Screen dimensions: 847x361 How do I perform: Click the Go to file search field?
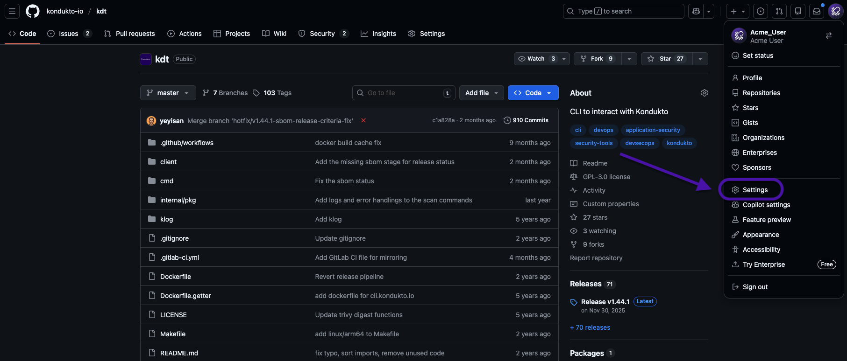(404, 93)
